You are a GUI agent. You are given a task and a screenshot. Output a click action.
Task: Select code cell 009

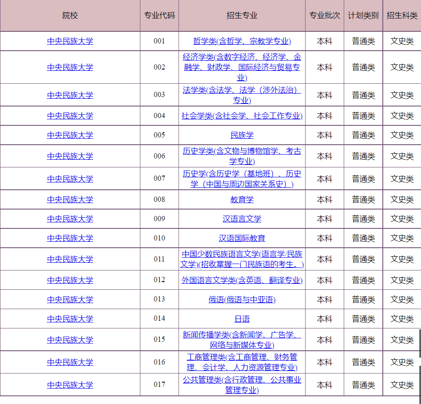tap(160, 219)
